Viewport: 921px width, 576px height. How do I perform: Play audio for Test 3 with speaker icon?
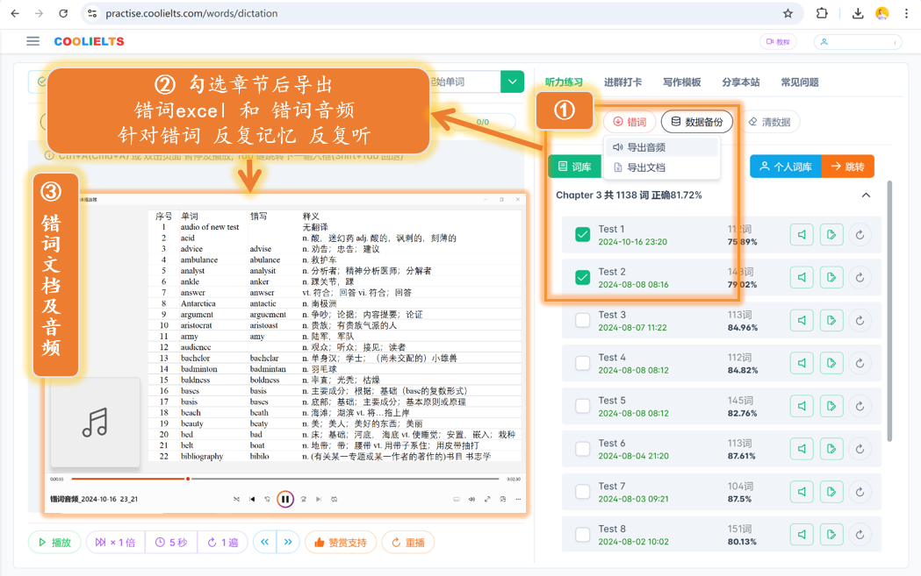click(x=802, y=320)
